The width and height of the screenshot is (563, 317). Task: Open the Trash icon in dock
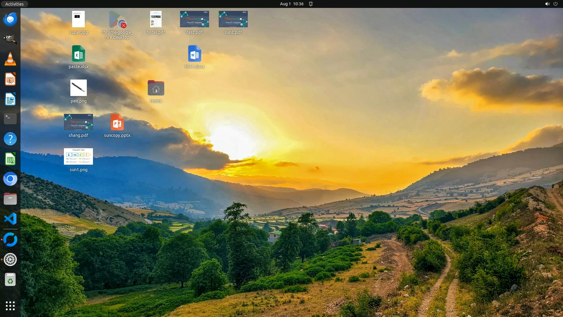pyautogui.click(x=10, y=280)
